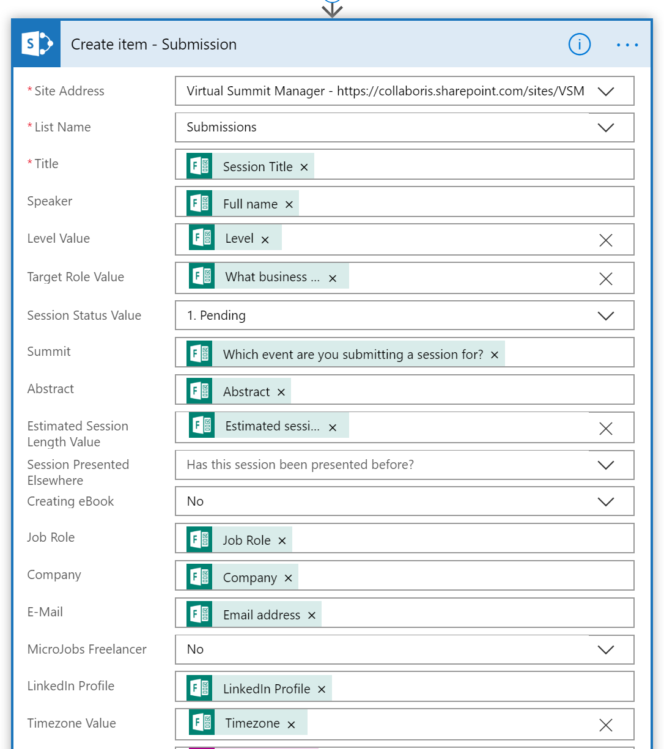Expand the Session Status Value dropdown
This screenshot has height=749, width=664.
coord(606,315)
